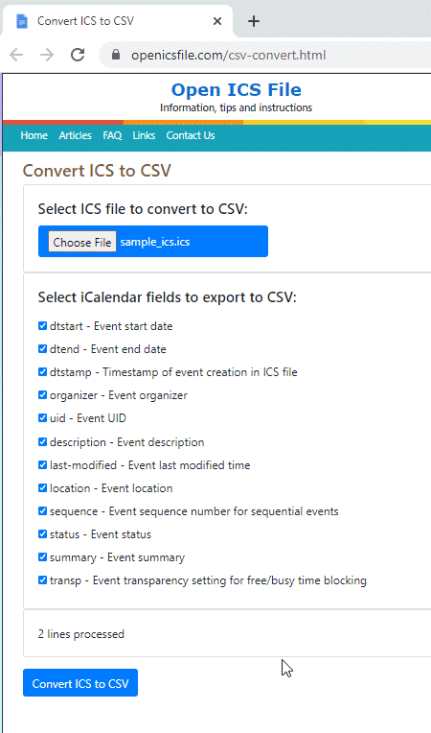Click the Convert ICS to CSV button
This screenshot has width=431, height=733.
point(80,683)
